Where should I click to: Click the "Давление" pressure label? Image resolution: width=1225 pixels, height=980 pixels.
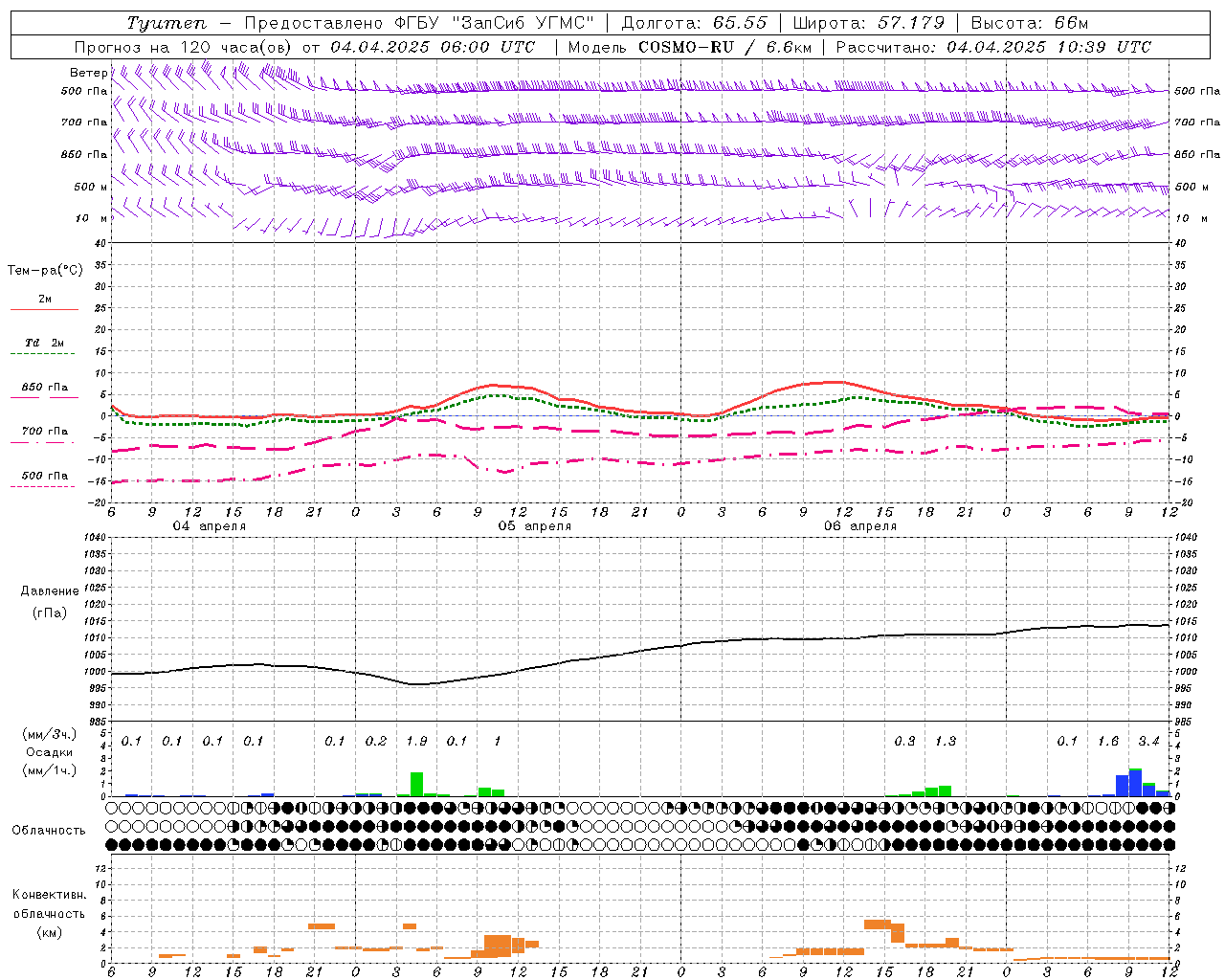(x=49, y=591)
